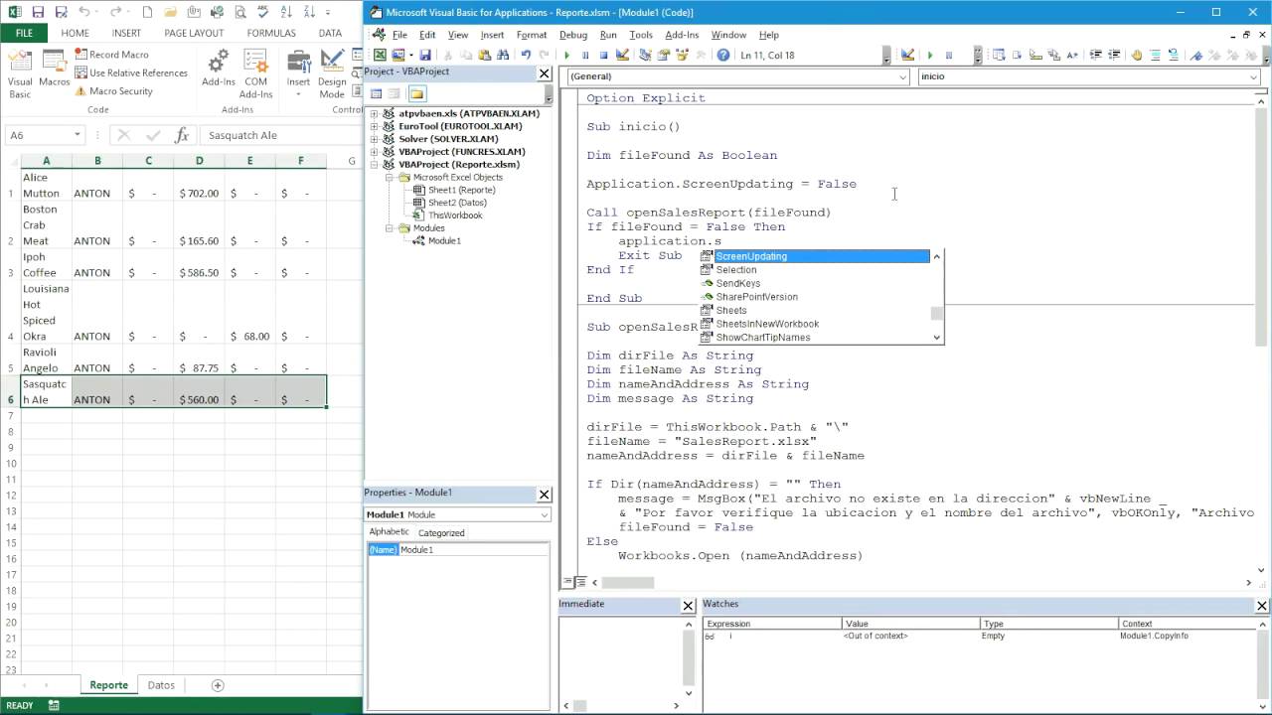Open the Name Box dropdown arrow
Screen dimensions: 1272x715
coord(78,135)
